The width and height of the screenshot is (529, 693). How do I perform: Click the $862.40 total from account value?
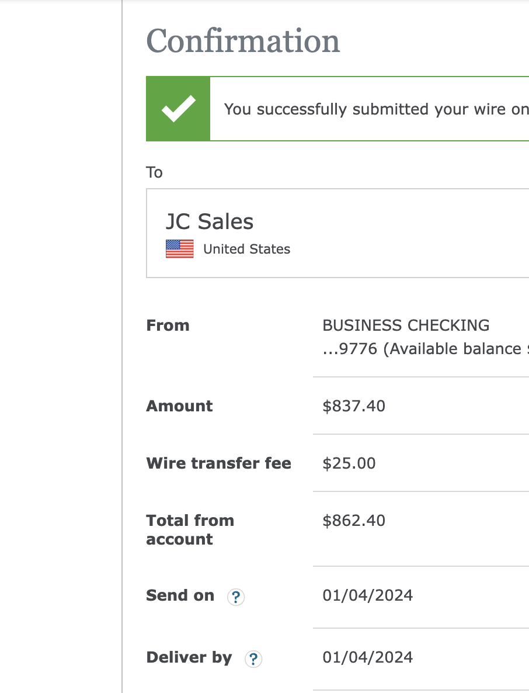point(354,521)
